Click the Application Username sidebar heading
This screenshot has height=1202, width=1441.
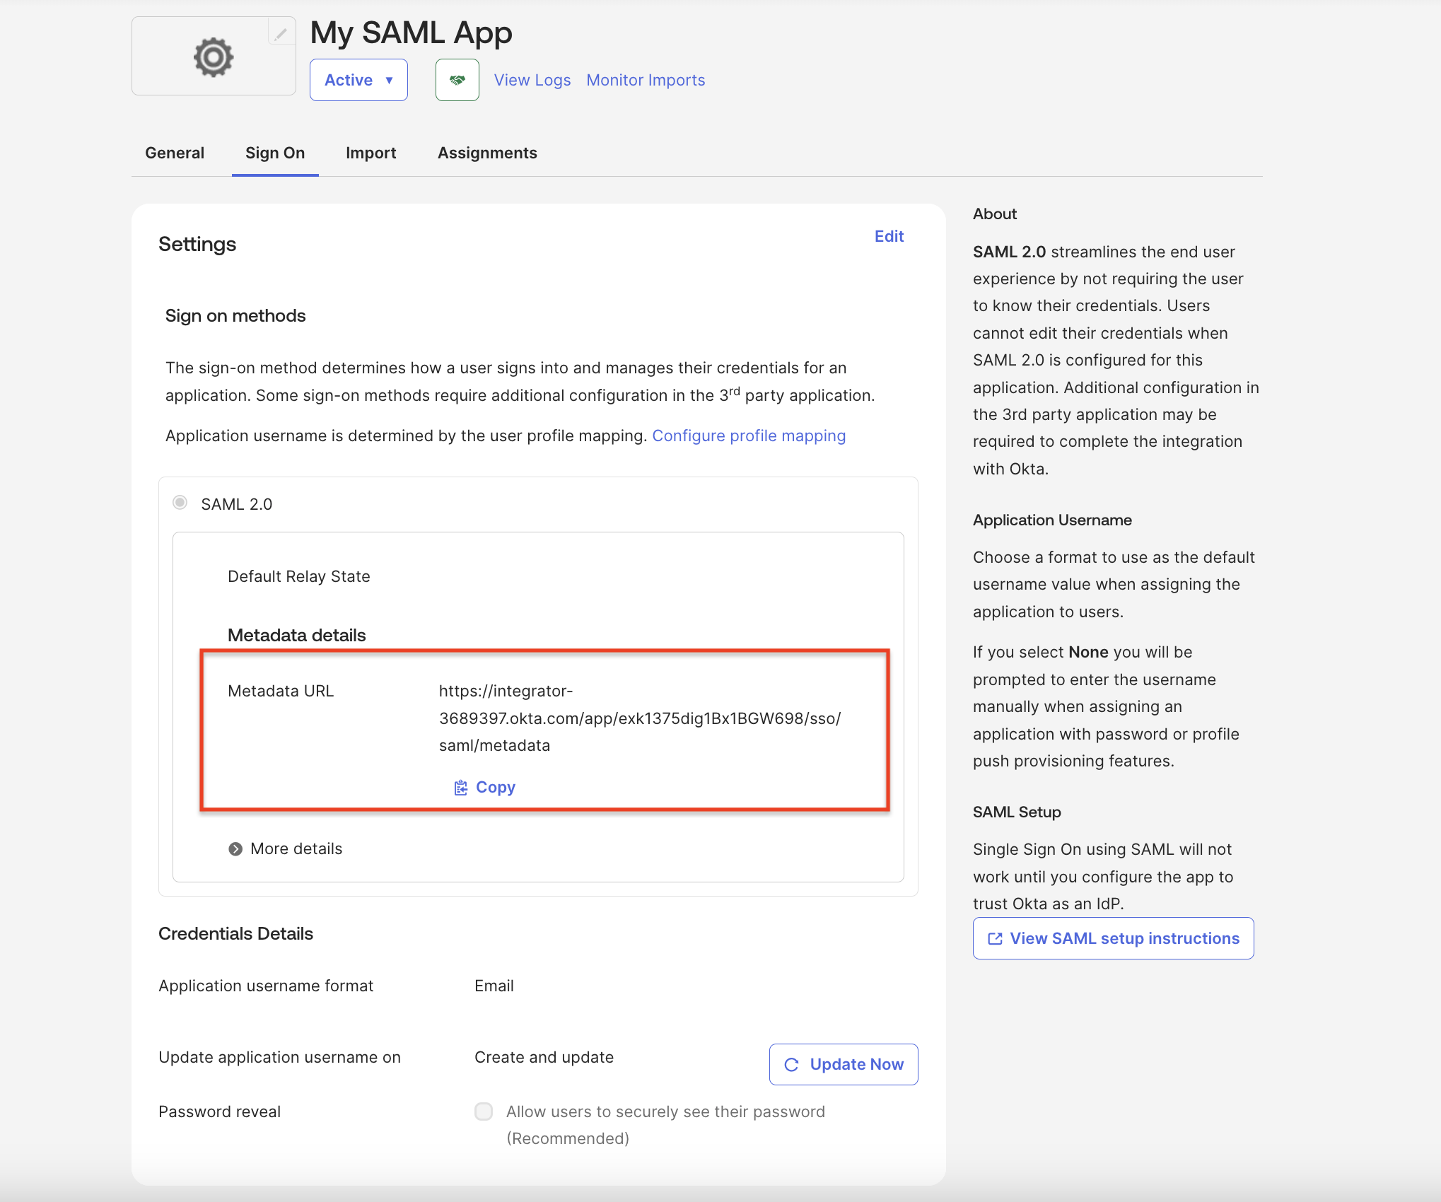click(x=1052, y=520)
